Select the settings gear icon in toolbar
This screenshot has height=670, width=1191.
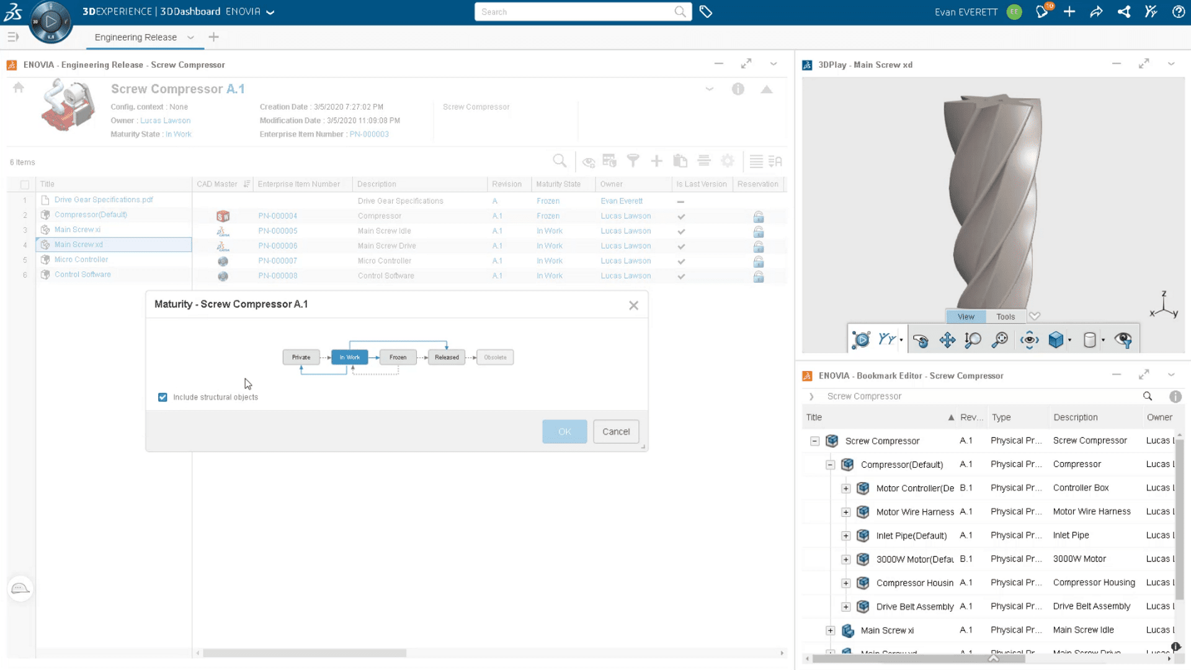[x=727, y=161]
